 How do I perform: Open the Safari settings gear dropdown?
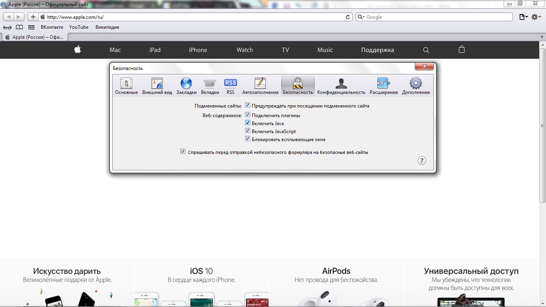click(x=536, y=17)
